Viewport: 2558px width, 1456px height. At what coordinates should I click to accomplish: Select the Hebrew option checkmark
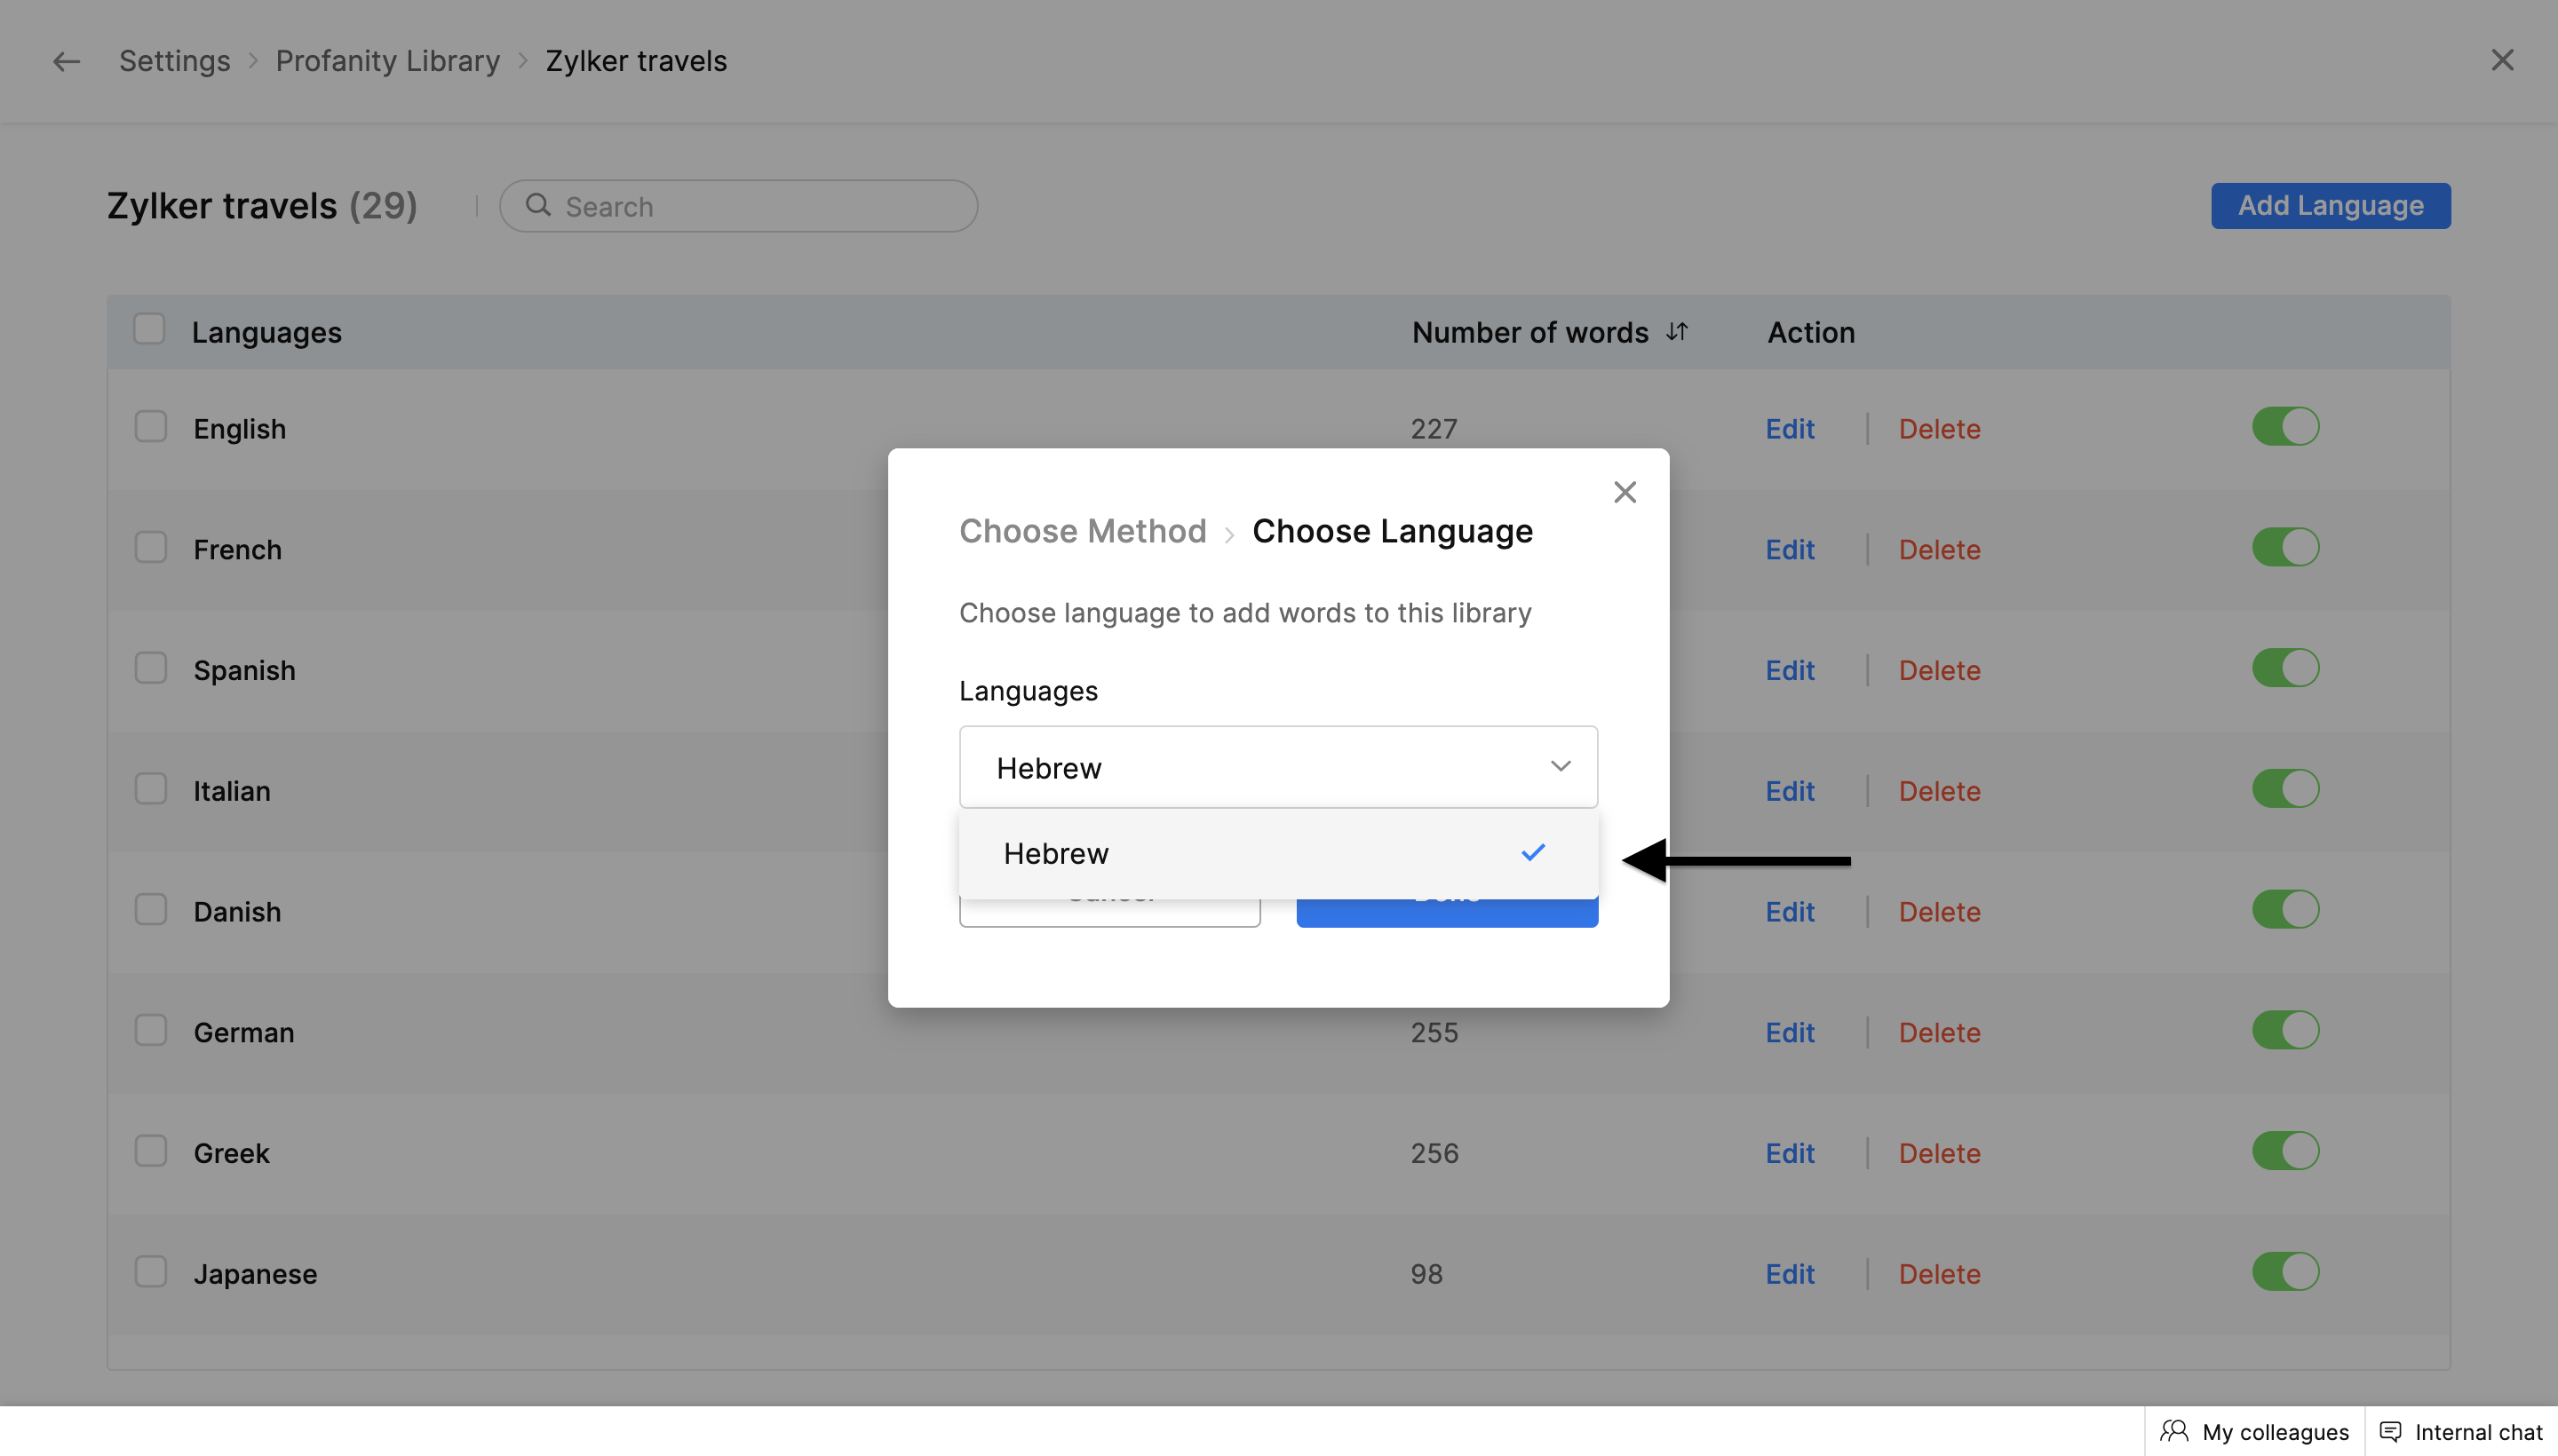1533,853
